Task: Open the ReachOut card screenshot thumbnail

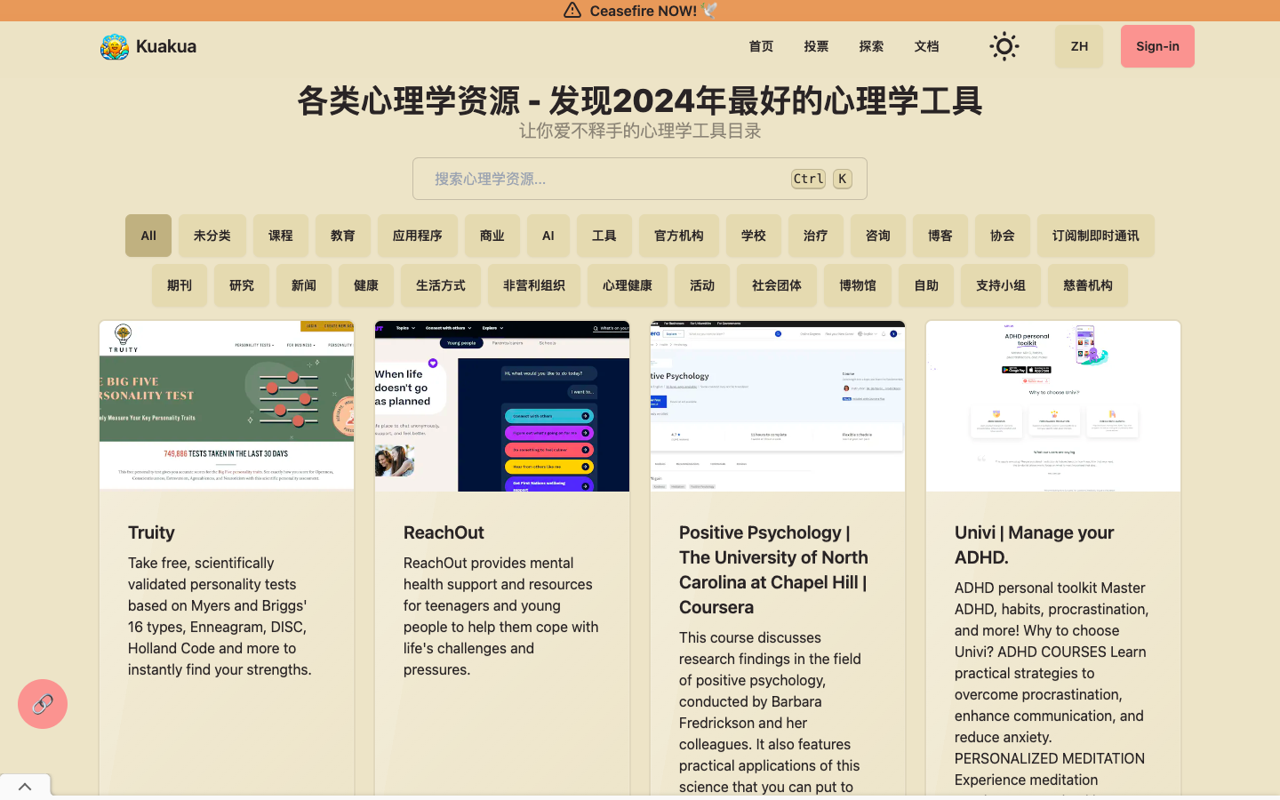Action: click(502, 406)
